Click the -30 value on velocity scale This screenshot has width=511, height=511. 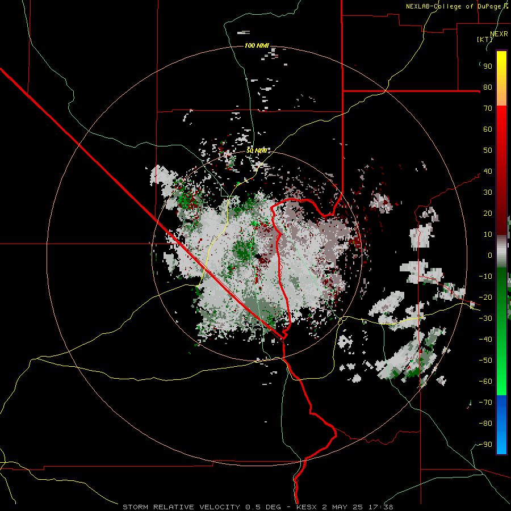(x=485, y=319)
